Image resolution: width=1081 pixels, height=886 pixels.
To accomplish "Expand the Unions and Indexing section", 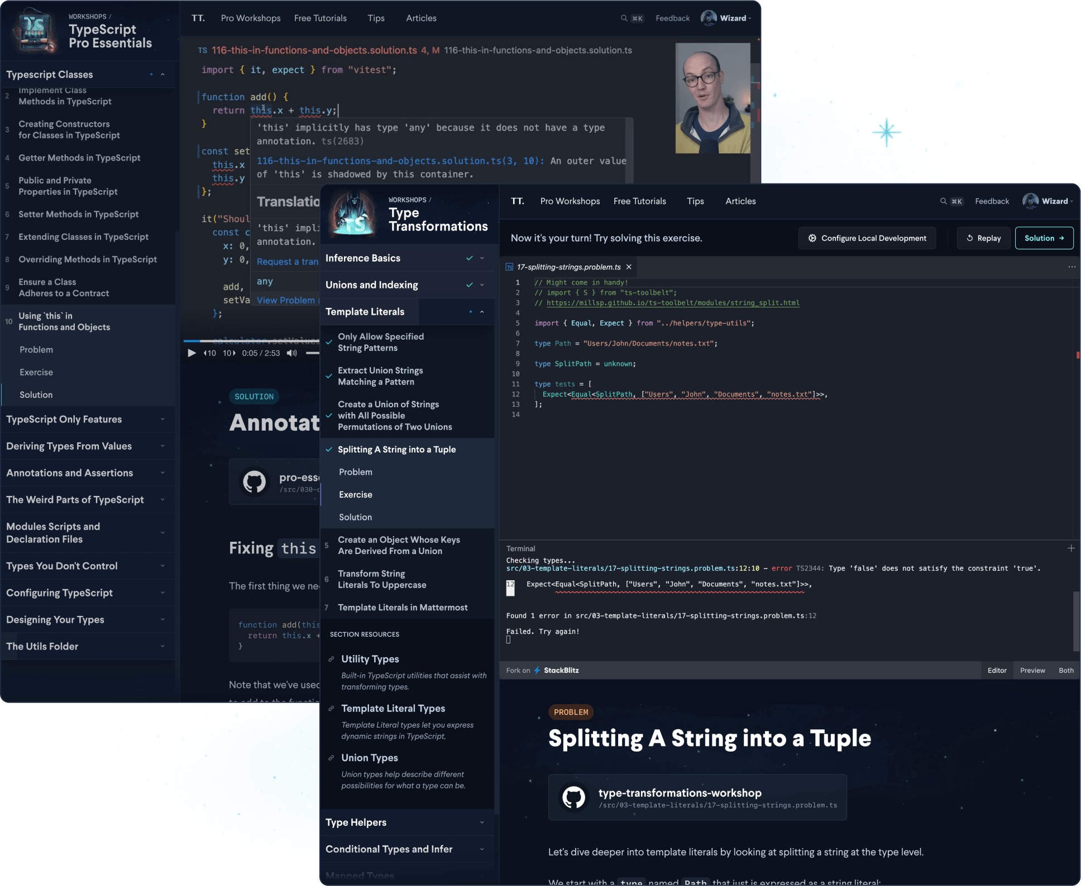I will [407, 285].
